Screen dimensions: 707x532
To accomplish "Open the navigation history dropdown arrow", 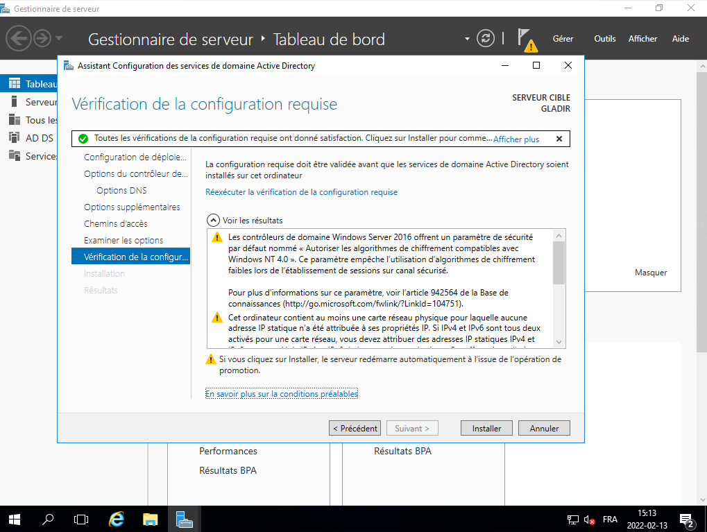I will click(59, 38).
